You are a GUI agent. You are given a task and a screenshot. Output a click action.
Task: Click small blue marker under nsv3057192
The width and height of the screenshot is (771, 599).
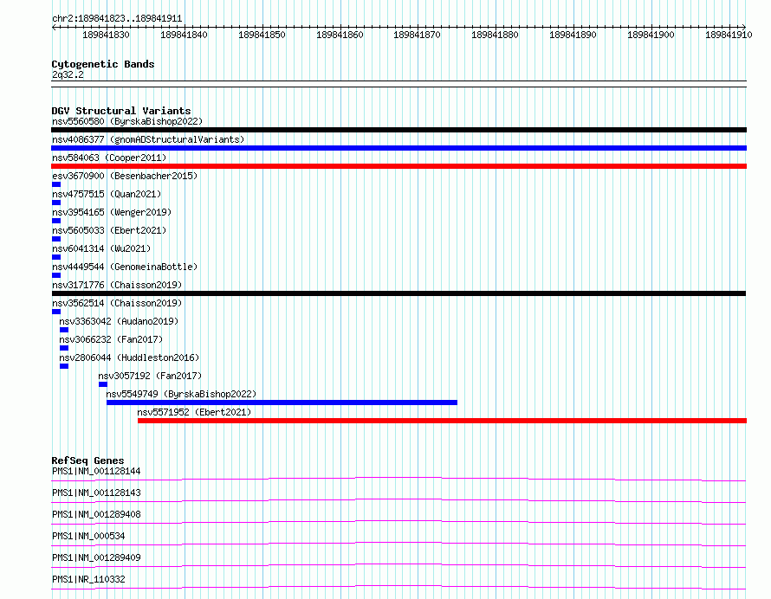[x=103, y=384]
